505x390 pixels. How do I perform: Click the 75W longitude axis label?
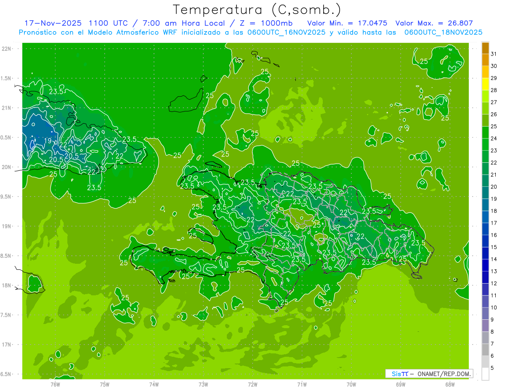click(105, 384)
